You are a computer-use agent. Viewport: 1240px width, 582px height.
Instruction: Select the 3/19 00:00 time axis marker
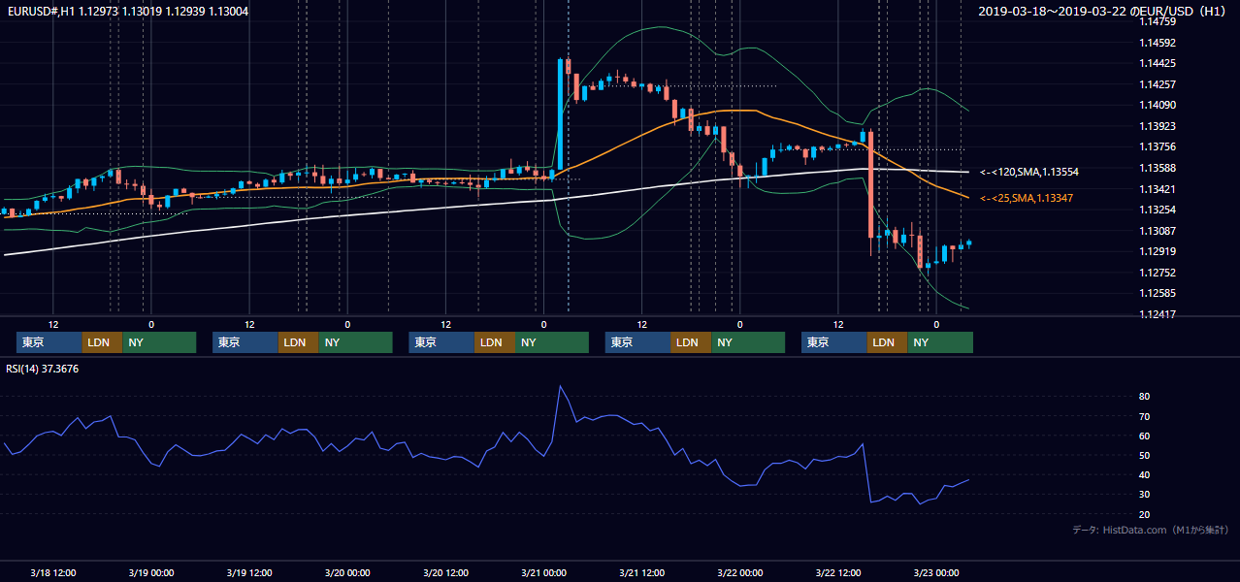[151, 572]
